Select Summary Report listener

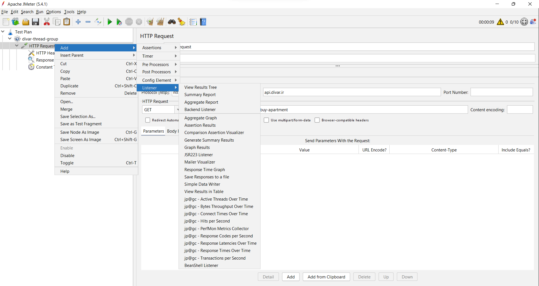click(219, 95)
